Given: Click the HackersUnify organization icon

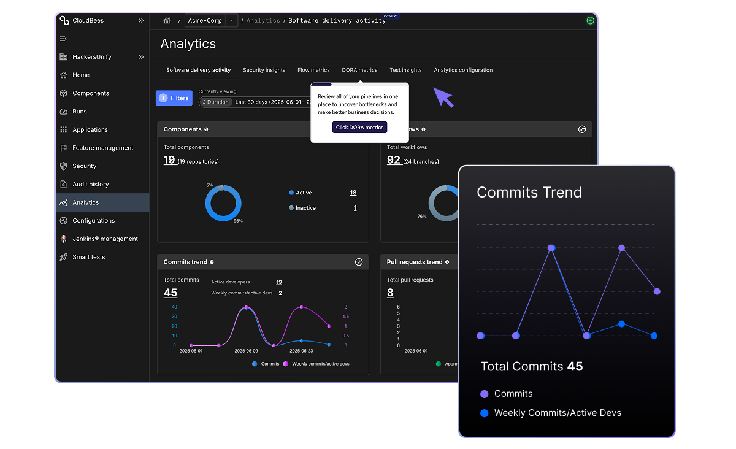Looking at the screenshot, I should click(63, 57).
